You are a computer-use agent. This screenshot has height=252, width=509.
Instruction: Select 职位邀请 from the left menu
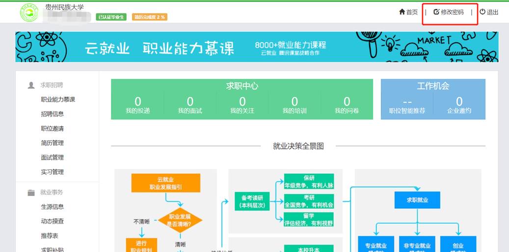[x=52, y=129]
